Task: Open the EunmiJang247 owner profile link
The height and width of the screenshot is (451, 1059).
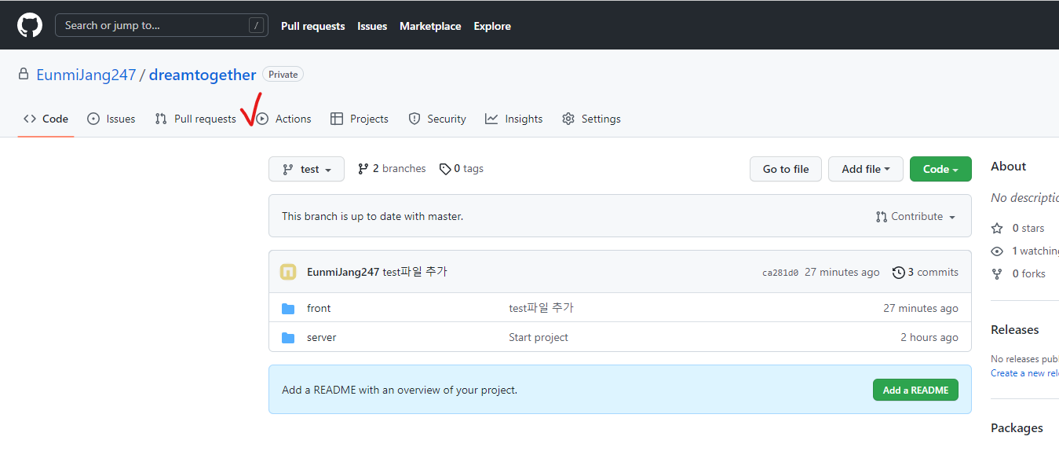Action: click(x=86, y=75)
